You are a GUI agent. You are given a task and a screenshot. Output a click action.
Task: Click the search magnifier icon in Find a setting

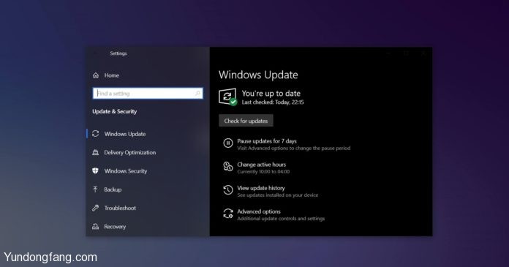[x=197, y=93]
